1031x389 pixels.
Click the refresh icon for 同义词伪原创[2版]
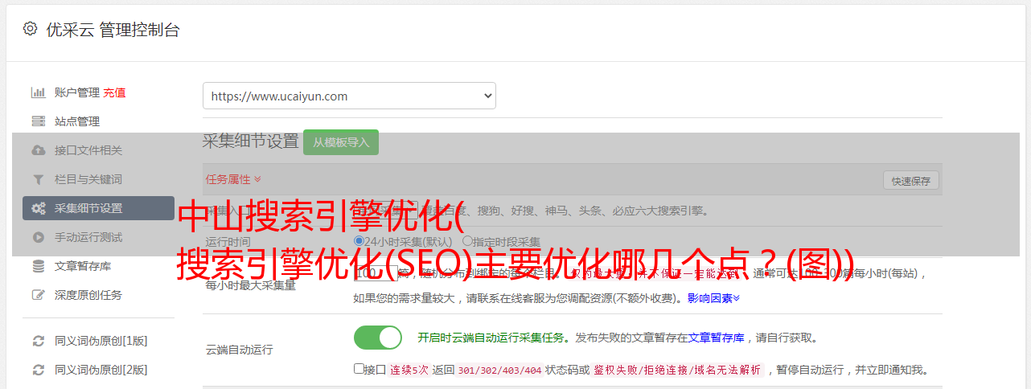point(38,370)
